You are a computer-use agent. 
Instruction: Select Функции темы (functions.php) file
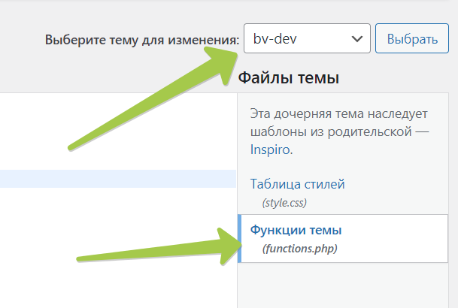tap(343, 239)
